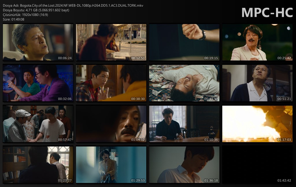Click the duration line 'Süre: 01:49:08'
The width and height of the screenshot is (296, 187).
click(x=14, y=19)
